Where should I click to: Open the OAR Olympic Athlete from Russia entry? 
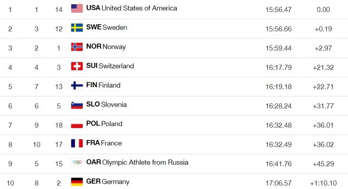coord(137,162)
